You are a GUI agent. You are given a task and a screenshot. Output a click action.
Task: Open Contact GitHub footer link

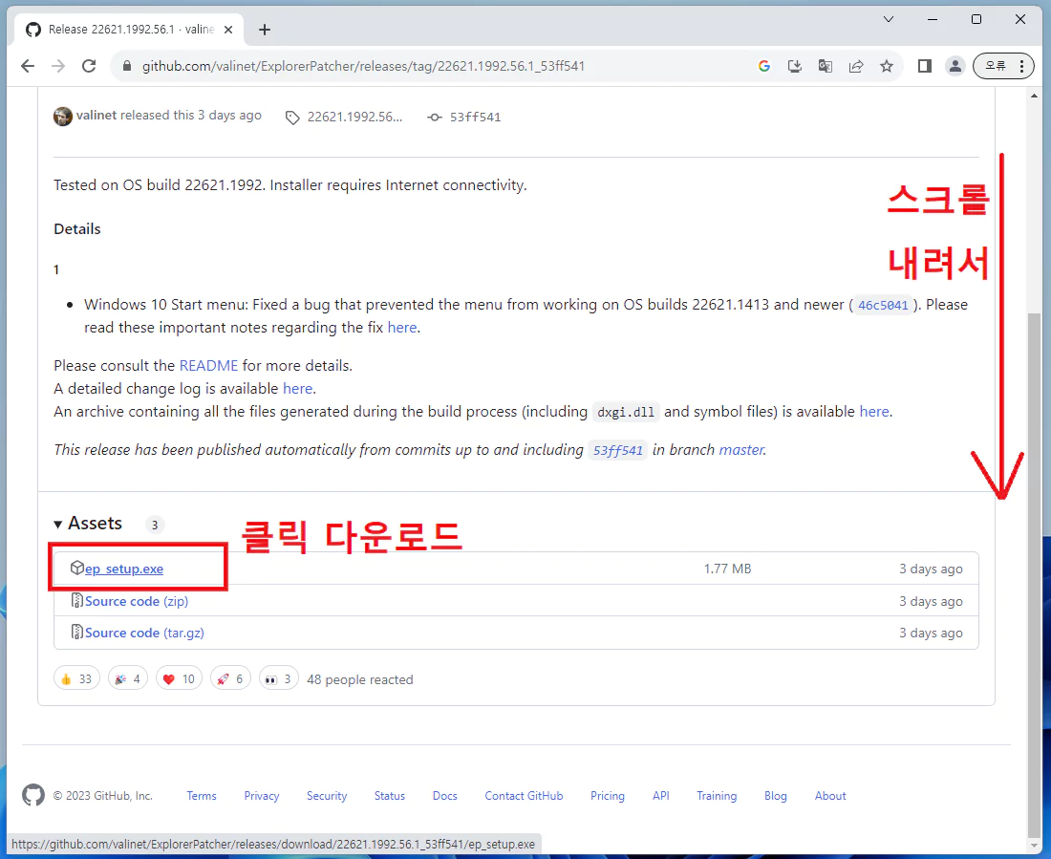525,795
